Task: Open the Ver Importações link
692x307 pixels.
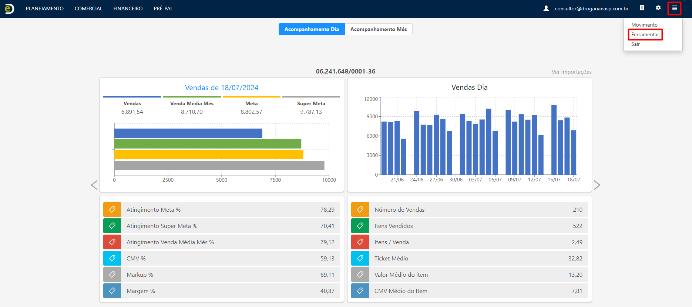Action: point(571,72)
